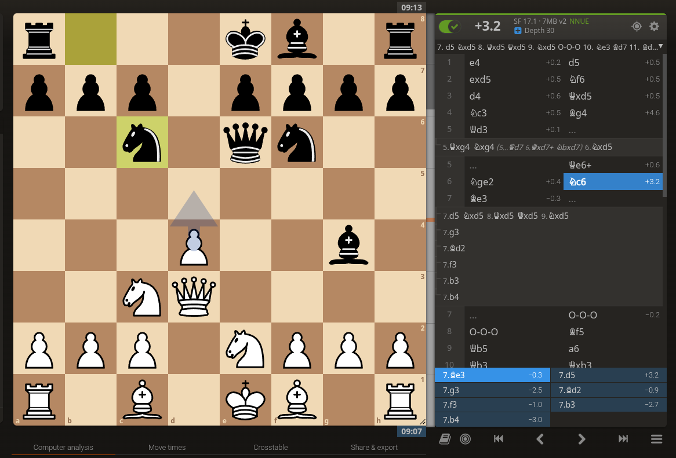
Task: Go to next move
Action: coord(581,439)
